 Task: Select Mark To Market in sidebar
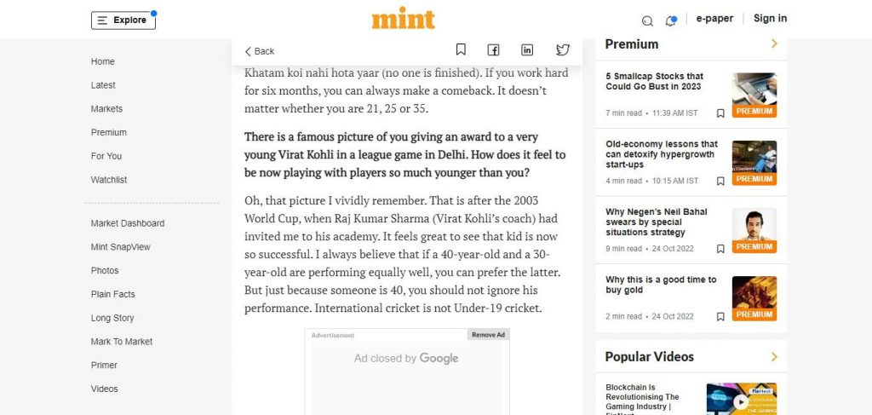[x=122, y=342]
